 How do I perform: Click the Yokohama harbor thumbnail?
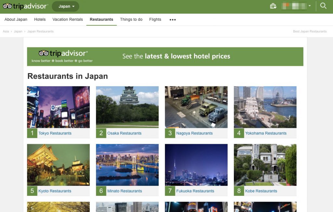265,107
